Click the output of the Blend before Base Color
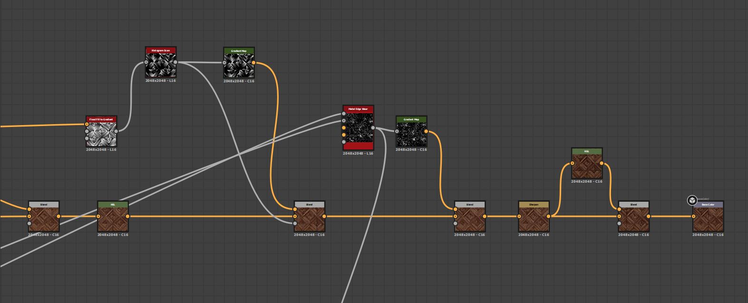 648,216
